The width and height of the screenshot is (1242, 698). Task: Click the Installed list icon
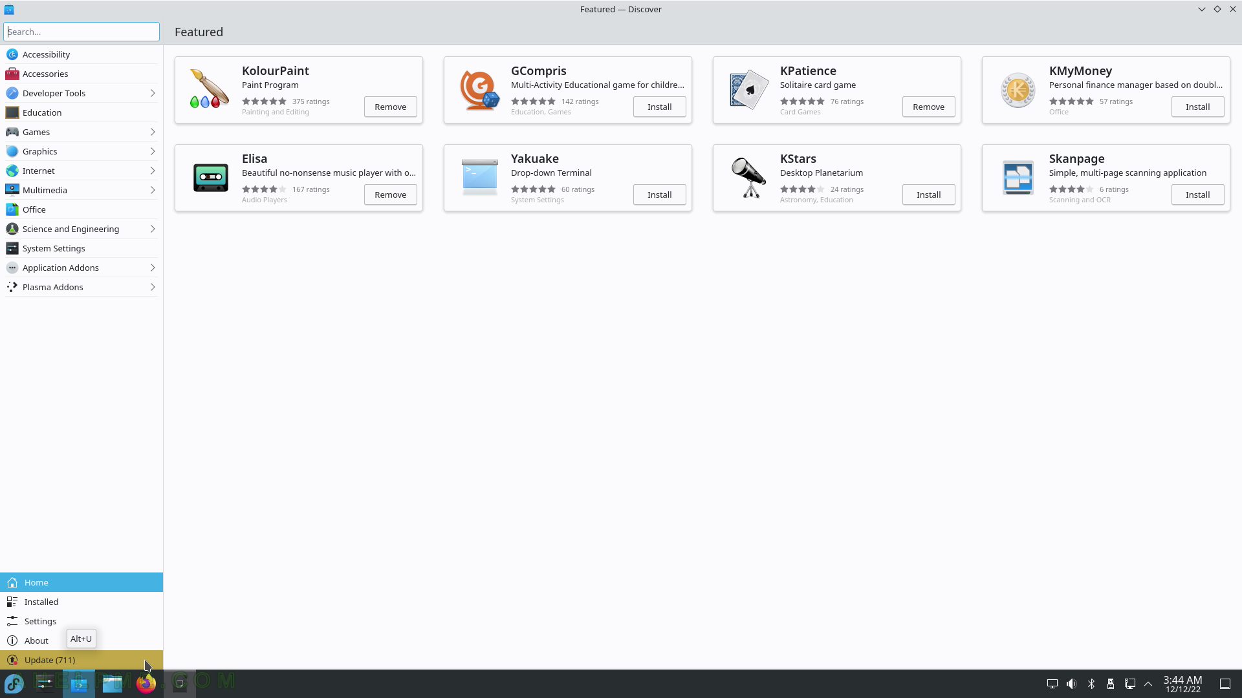(x=12, y=602)
